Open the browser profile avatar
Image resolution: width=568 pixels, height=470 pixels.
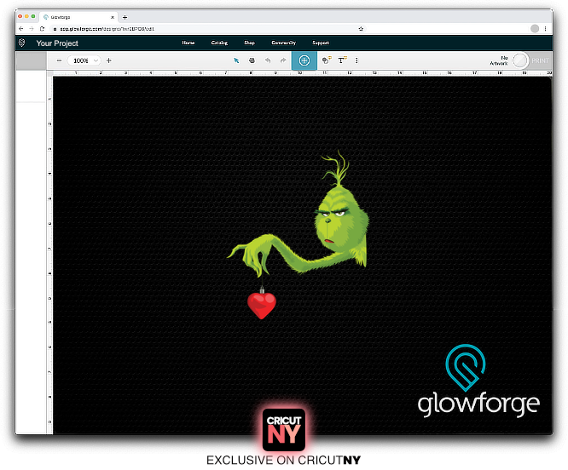pyautogui.click(x=535, y=29)
